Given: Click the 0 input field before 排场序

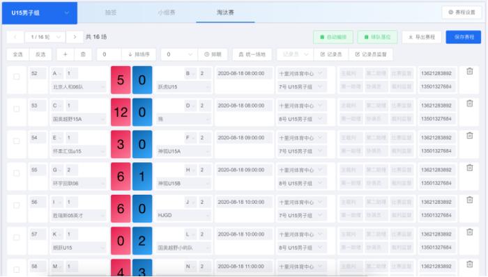Looking at the screenshot, I should [x=109, y=54].
